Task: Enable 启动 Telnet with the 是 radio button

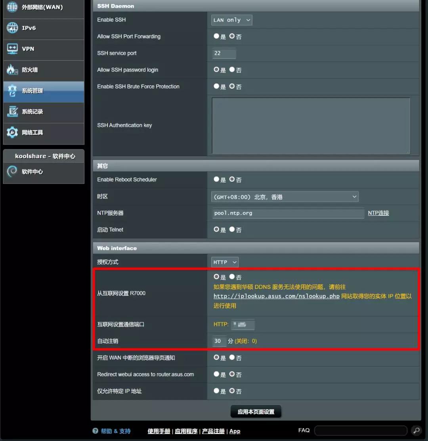Action: click(x=216, y=230)
